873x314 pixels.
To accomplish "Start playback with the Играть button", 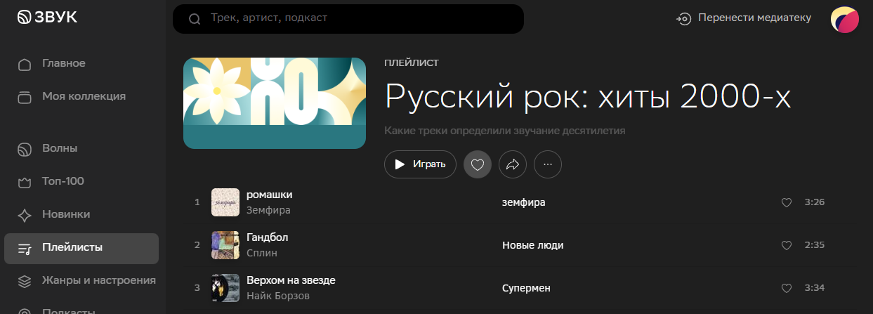I will [420, 164].
